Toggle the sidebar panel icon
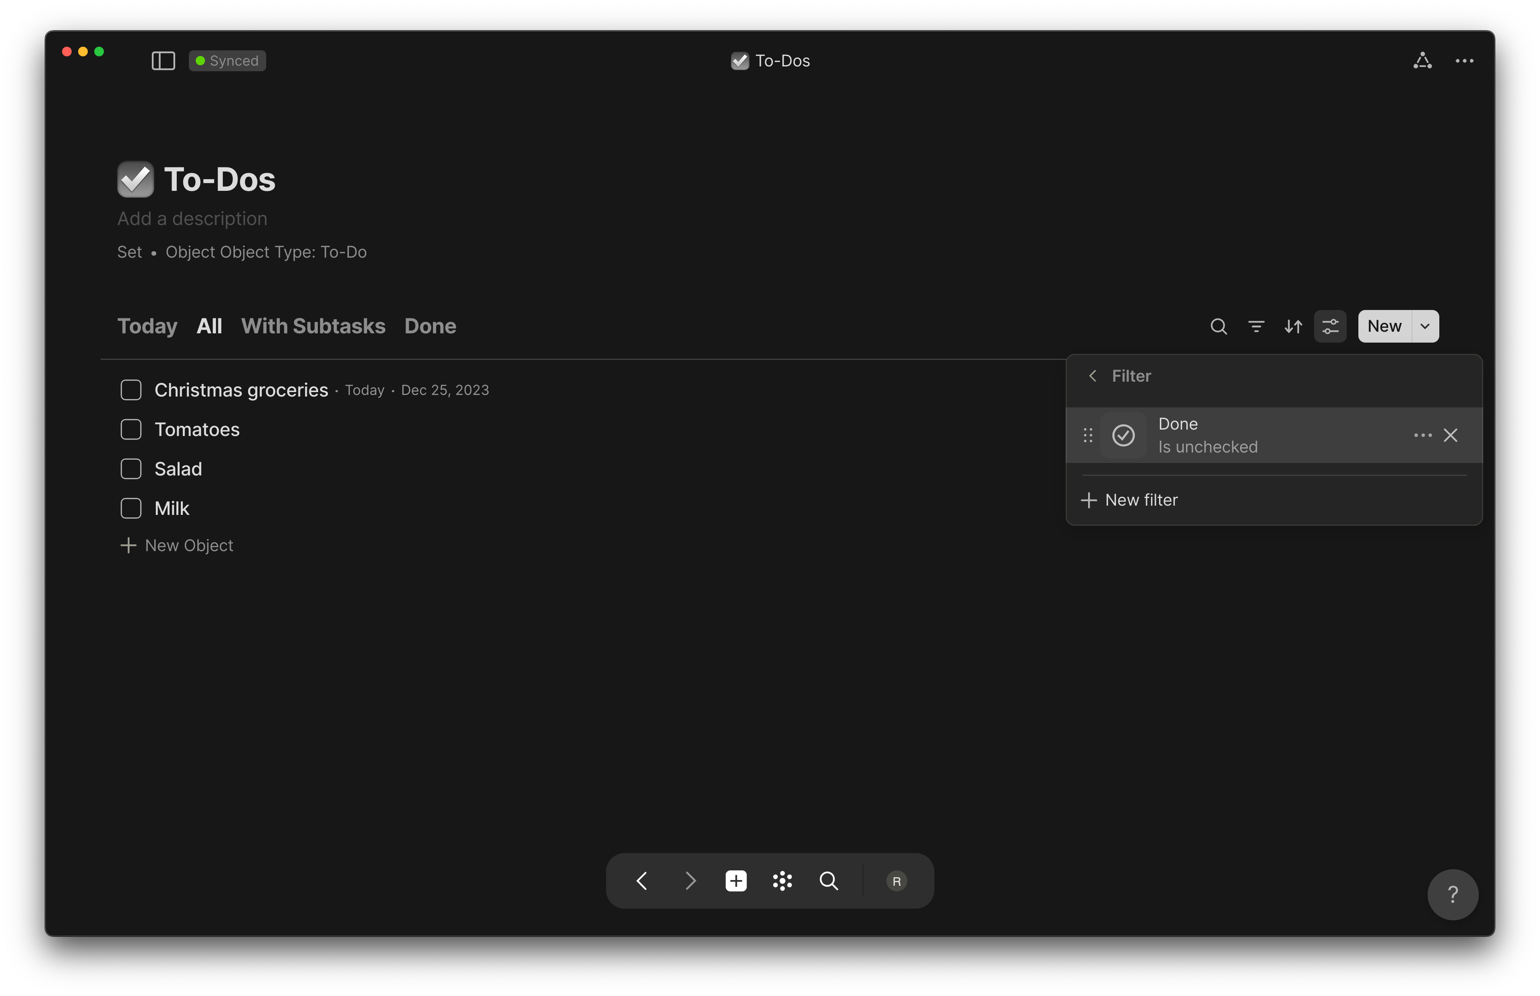 pos(162,60)
